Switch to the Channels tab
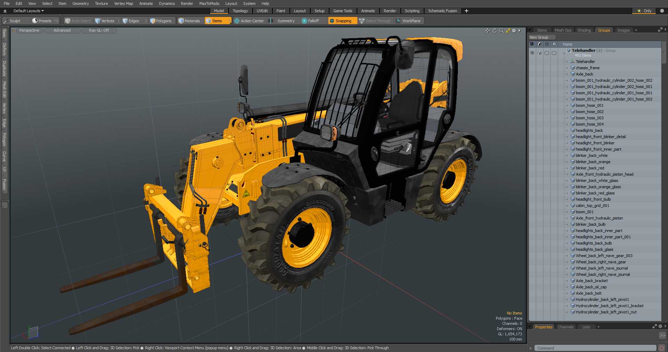 (x=565, y=327)
